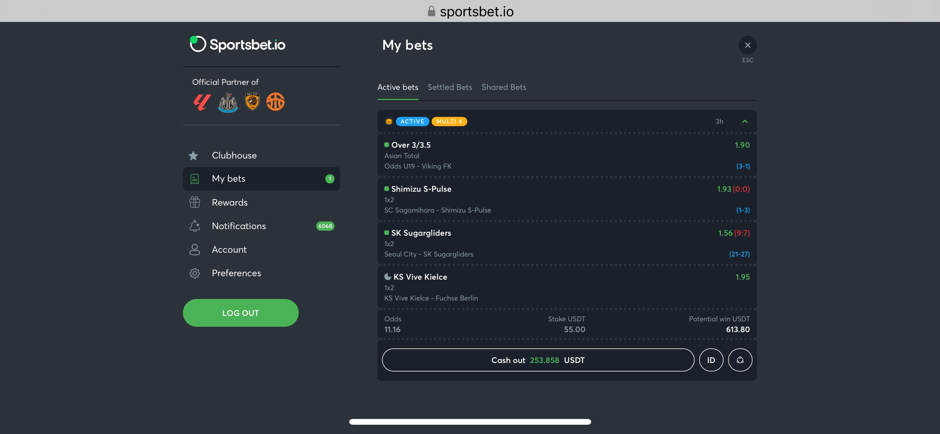Click the LOG OUT button
940x434 pixels.
(241, 313)
